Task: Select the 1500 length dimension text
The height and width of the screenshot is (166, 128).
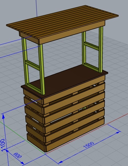Action: coord(88,145)
